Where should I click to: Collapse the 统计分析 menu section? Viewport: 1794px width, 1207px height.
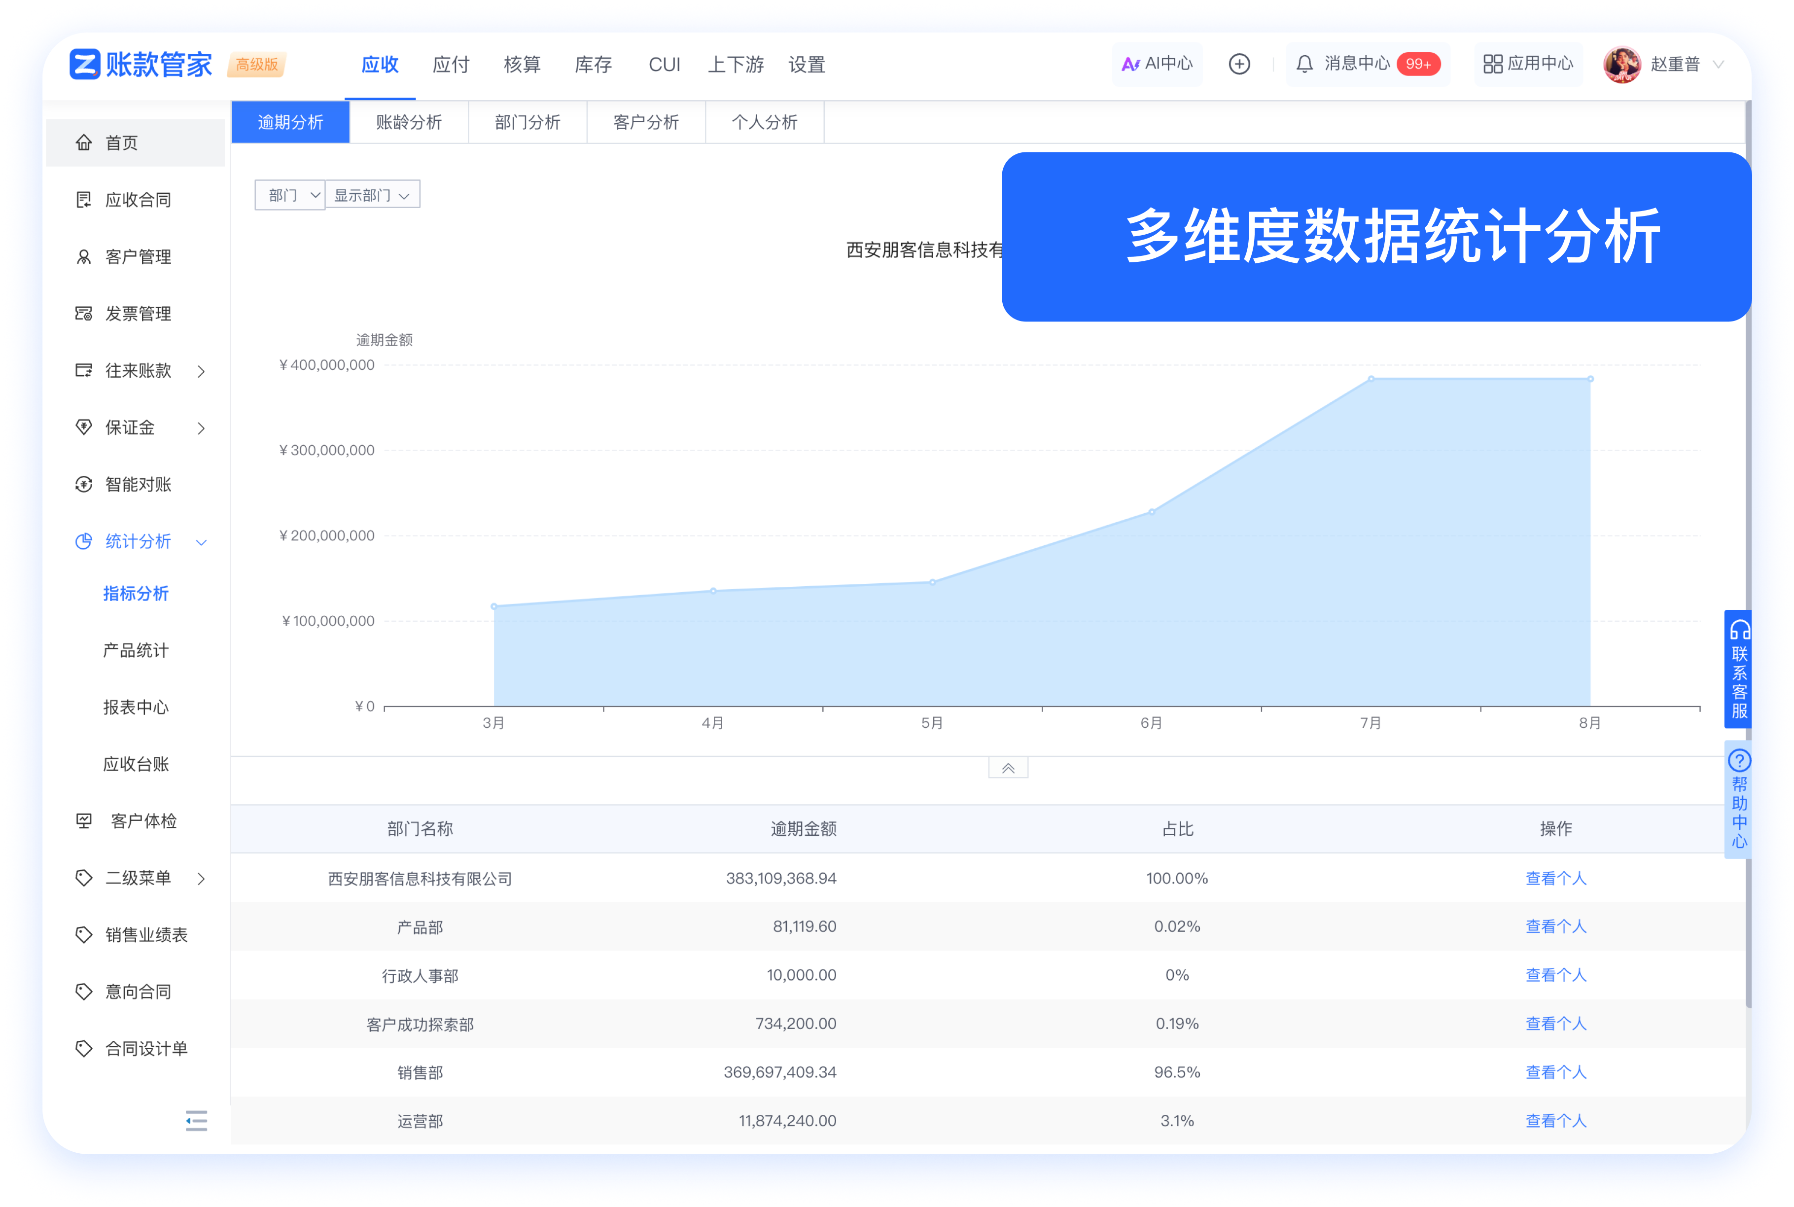point(202,542)
